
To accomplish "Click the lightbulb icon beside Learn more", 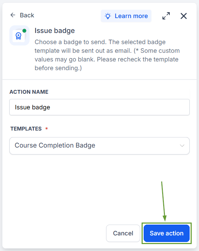I will pyautogui.click(x=108, y=16).
